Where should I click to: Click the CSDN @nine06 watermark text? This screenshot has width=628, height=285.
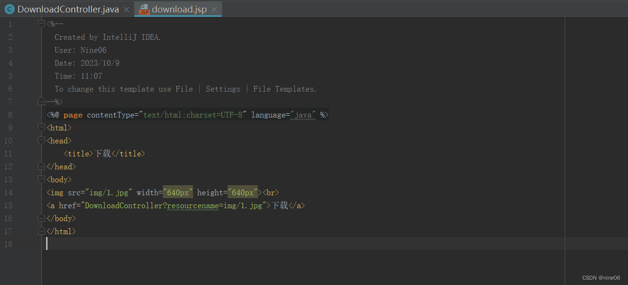point(601,277)
